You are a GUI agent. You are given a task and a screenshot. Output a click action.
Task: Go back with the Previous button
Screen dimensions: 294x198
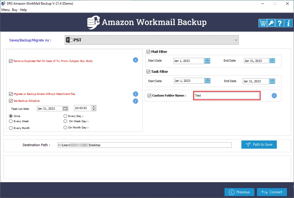(x=239, y=192)
